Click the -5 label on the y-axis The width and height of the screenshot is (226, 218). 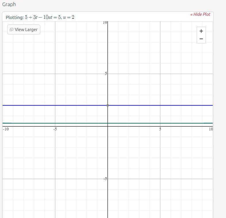click(105, 179)
